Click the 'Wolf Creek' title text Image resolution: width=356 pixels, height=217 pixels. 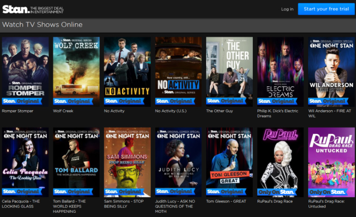63,111
